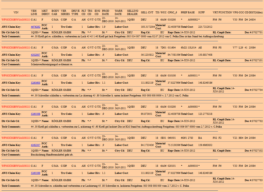The height and width of the screenshot is (192, 264).
Task: Click the WARR DATE column header
Action: pyautogui.click(x=119, y=13)
